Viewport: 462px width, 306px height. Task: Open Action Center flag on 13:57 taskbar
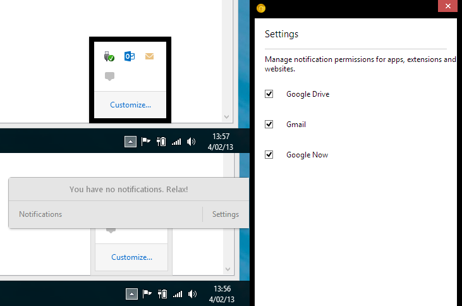coord(145,142)
